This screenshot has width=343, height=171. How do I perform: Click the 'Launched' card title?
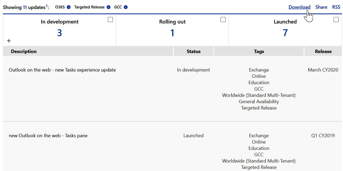coord(285,22)
